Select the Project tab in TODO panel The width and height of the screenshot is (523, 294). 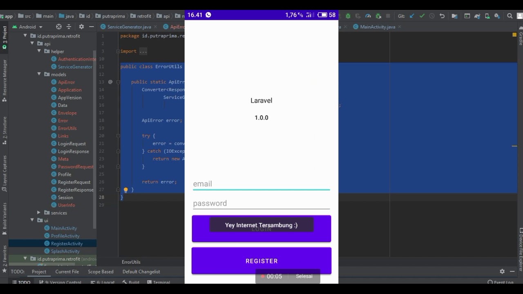[39, 272]
